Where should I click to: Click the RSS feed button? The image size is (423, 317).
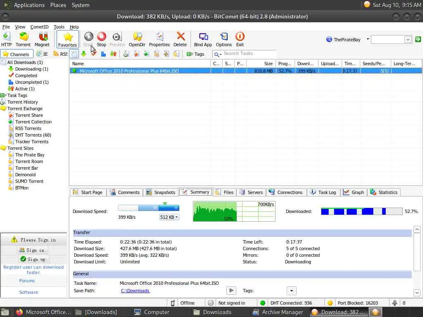(60, 54)
